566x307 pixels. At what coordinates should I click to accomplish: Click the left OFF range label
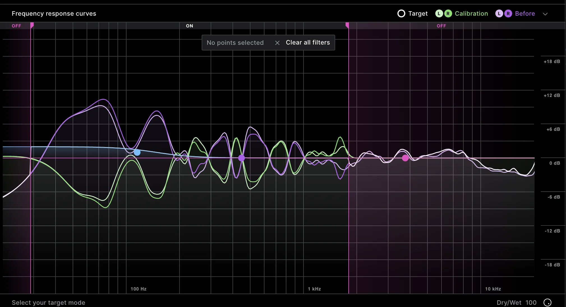(16, 26)
